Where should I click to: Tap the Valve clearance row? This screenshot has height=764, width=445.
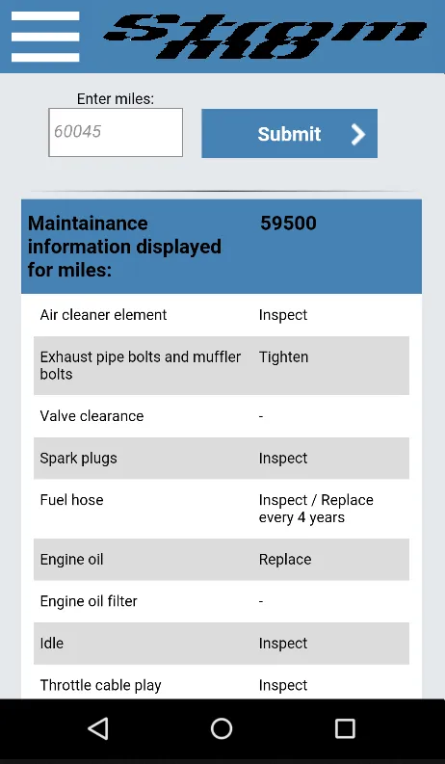222,416
